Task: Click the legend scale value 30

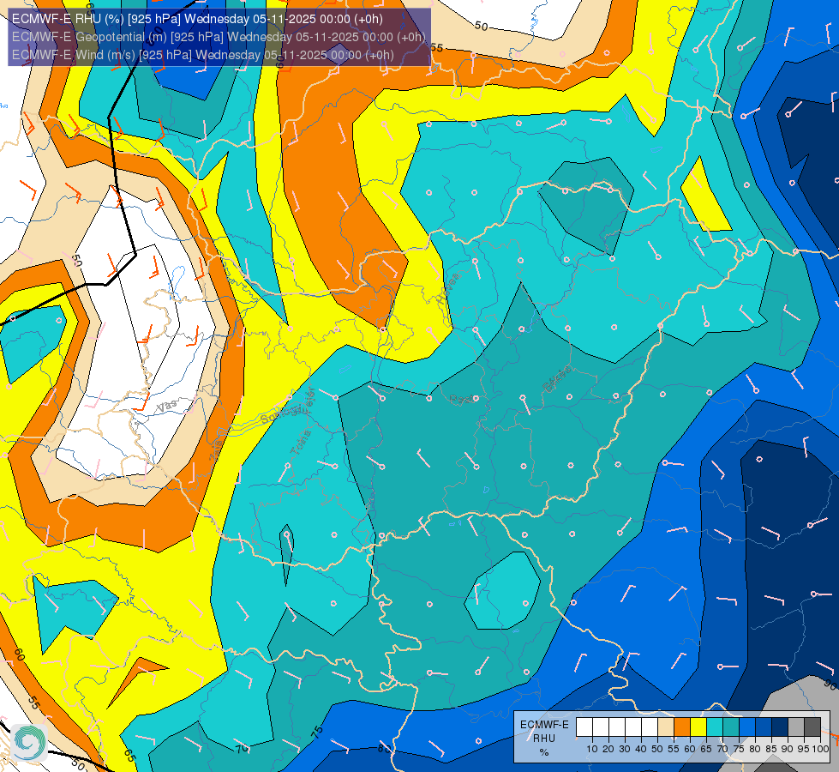Action: (x=625, y=749)
